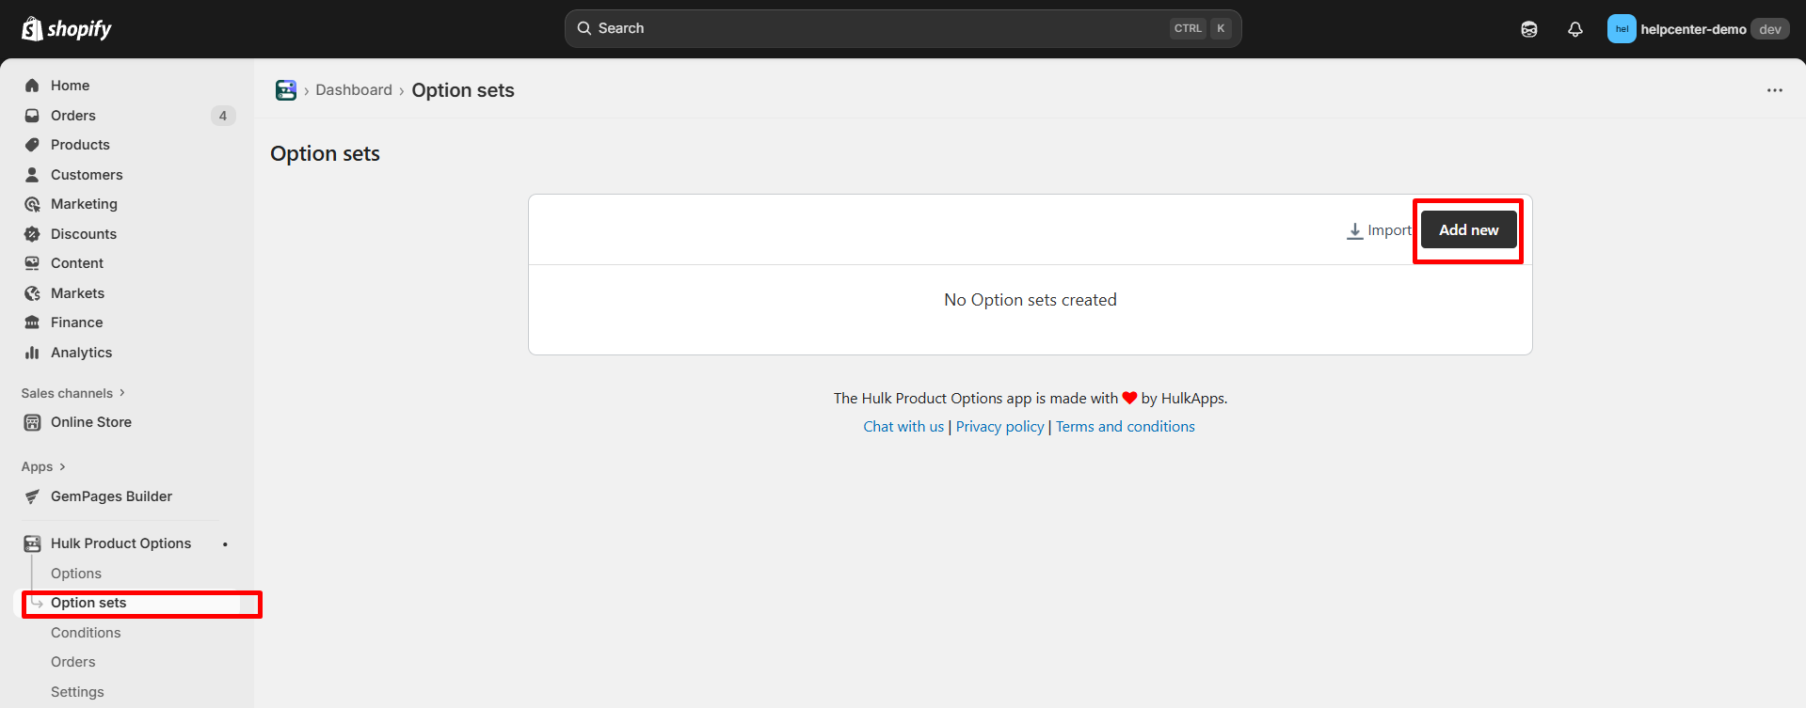Click into the Search field
The width and height of the screenshot is (1806, 708).
(875, 28)
